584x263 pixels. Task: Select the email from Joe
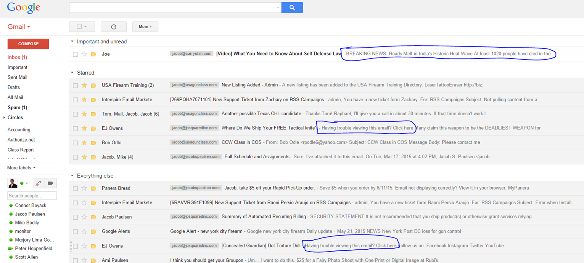(x=75, y=54)
